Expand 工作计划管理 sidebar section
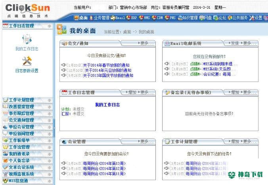The image size is (268, 185). 50,100
